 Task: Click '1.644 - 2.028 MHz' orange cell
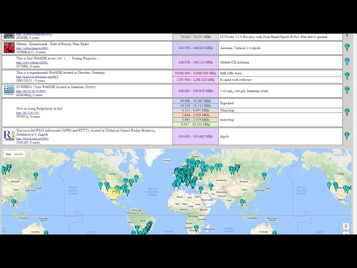(x=195, y=115)
